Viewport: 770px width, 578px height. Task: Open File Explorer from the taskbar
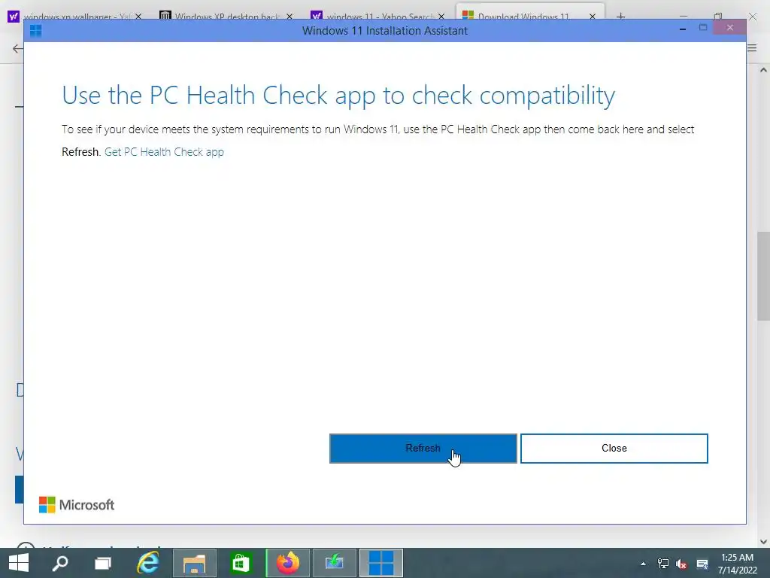(x=195, y=563)
